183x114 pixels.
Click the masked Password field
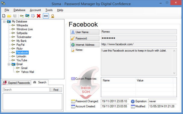[x=139, y=38]
